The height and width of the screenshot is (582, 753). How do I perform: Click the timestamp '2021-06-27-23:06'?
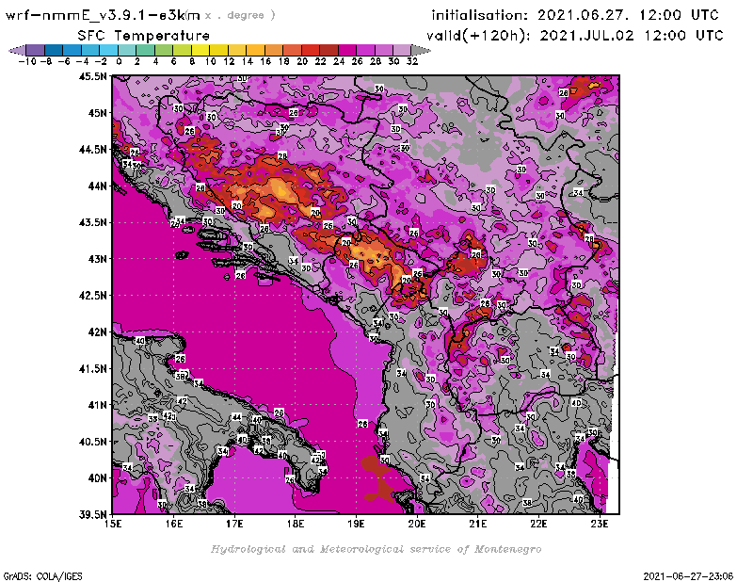pyautogui.click(x=688, y=576)
